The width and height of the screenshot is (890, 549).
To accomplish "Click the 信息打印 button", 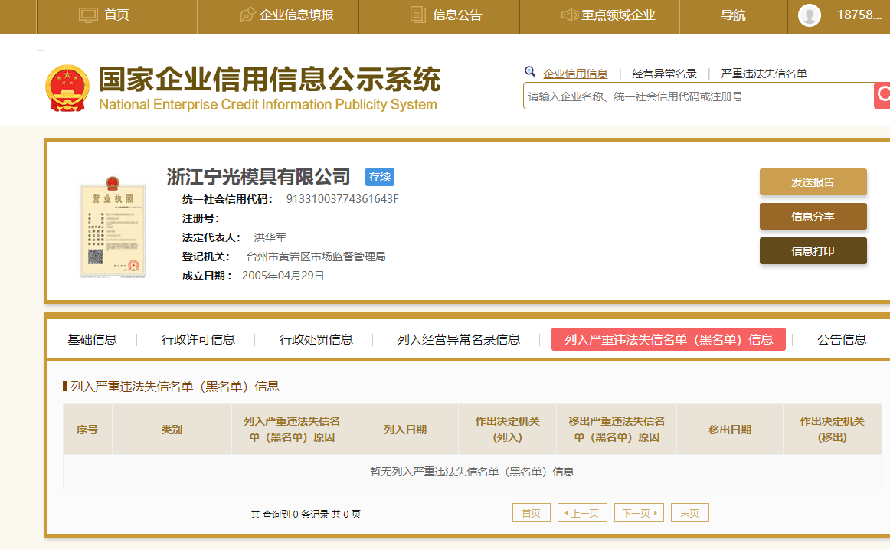I will [x=813, y=250].
